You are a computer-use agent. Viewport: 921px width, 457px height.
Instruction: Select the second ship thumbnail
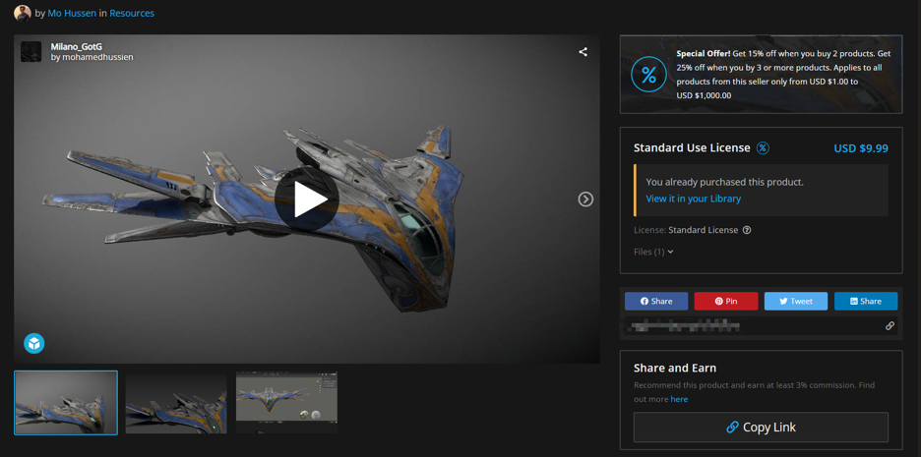176,402
